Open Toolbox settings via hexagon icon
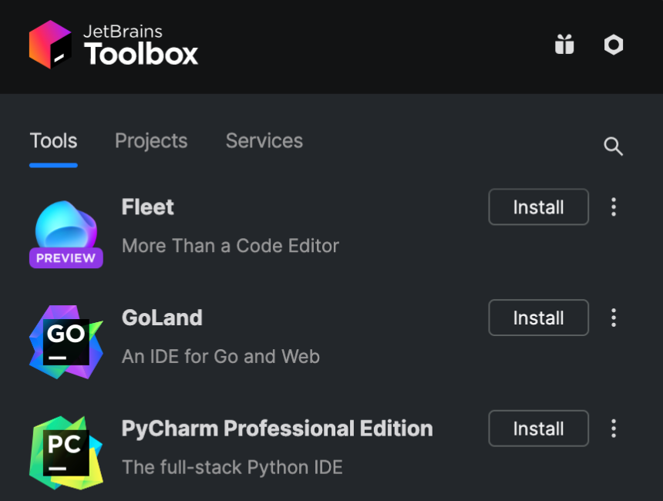Screen dimensions: 663x501 coord(613,45)
